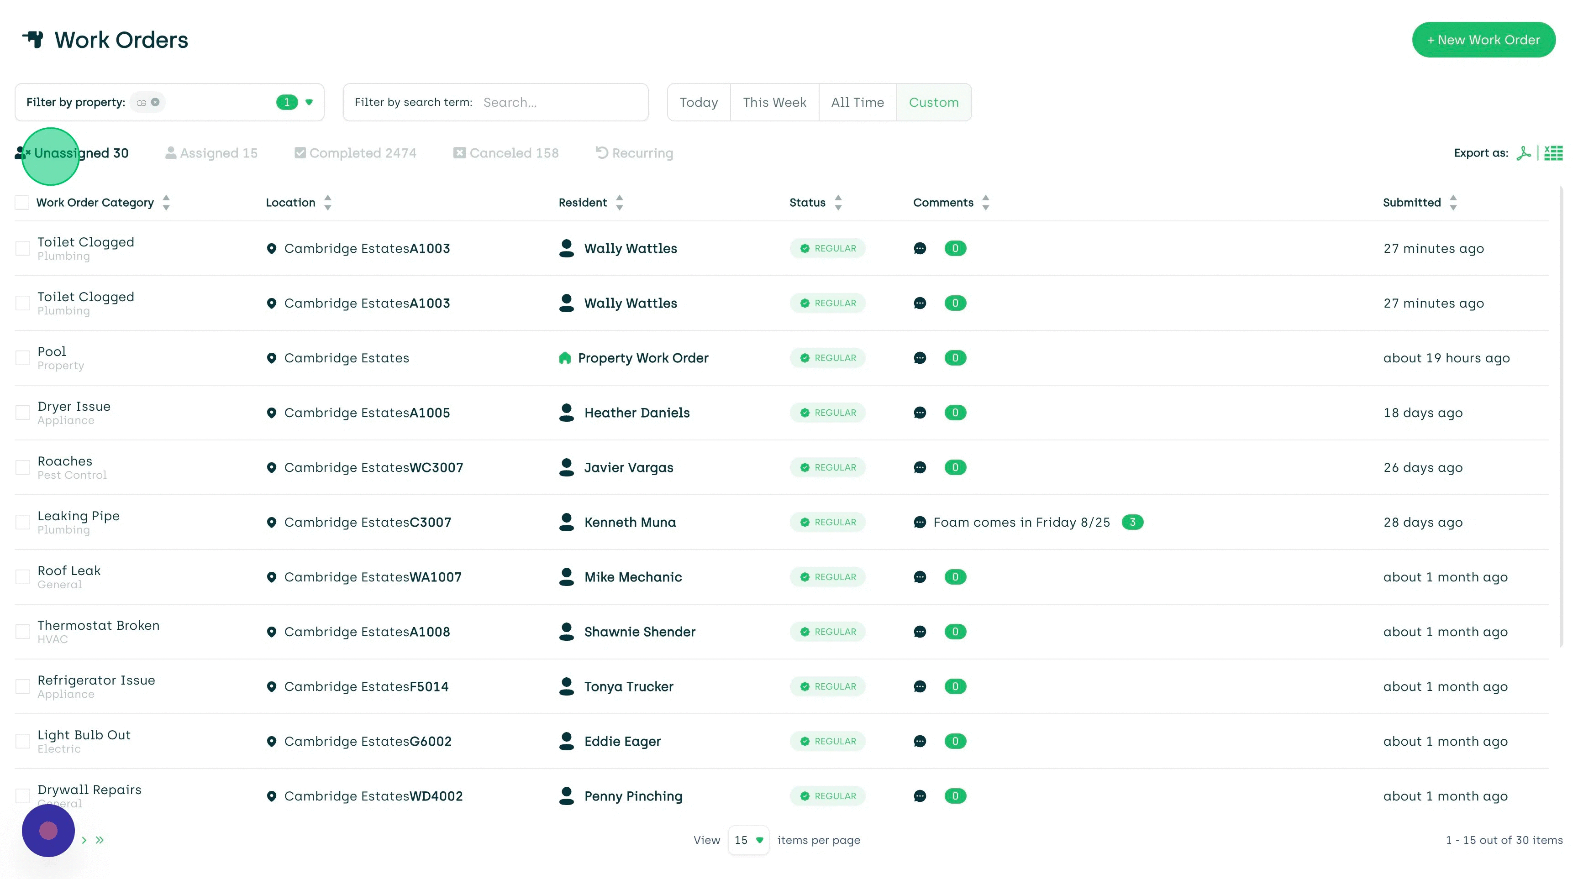
Task: Click the house icon beside Property Work Order
Action: 565,358
